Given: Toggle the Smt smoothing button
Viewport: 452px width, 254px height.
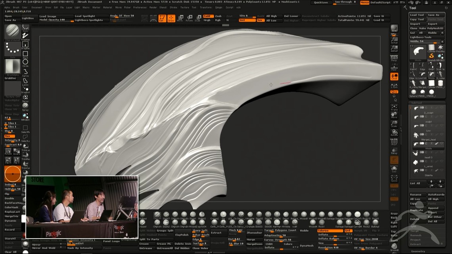Looking at the screenshot, I should click(247, 20).
